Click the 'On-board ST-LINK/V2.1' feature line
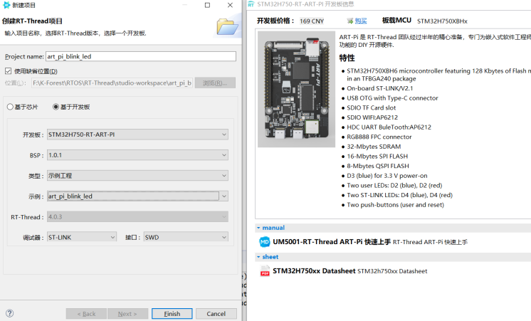Screen dimensions: 531x321 379,88
